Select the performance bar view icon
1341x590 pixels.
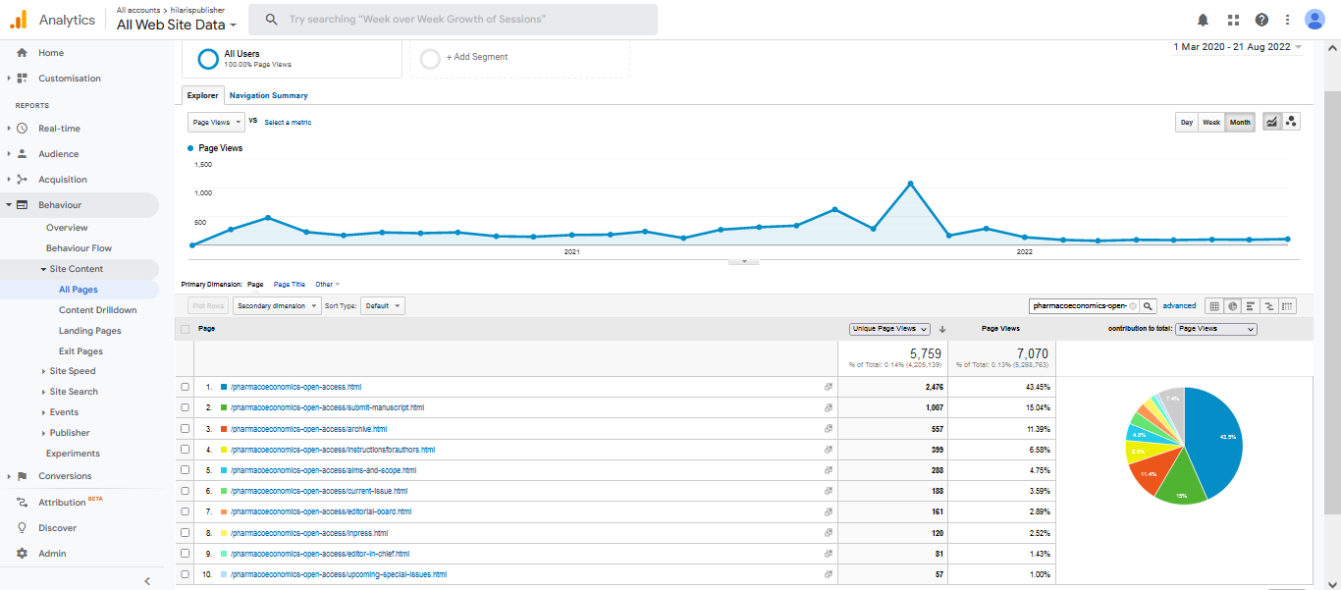coord(1251,306)
